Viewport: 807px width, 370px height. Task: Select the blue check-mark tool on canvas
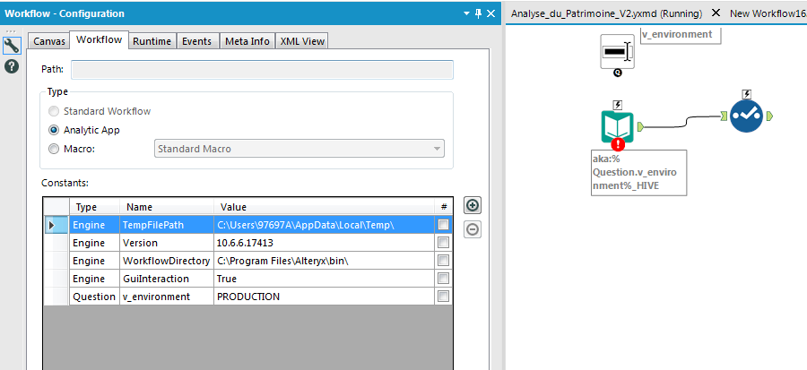coord(746,116)
